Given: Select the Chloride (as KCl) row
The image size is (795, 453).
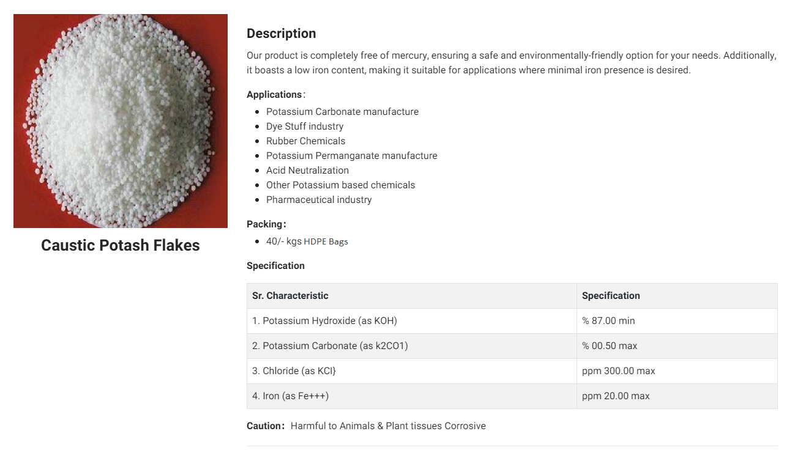Looking at the screenshot, I should coord(512,371).
